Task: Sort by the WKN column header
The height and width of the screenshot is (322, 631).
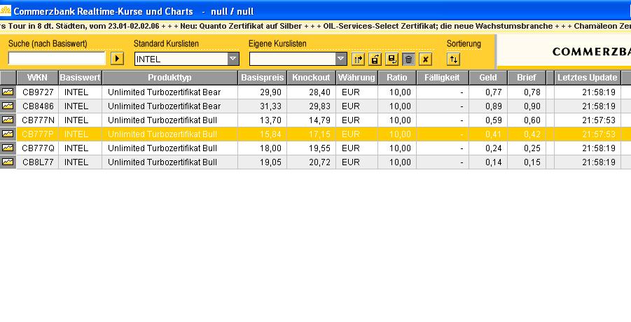Action: pyautogui.click(x=37, y=78)
